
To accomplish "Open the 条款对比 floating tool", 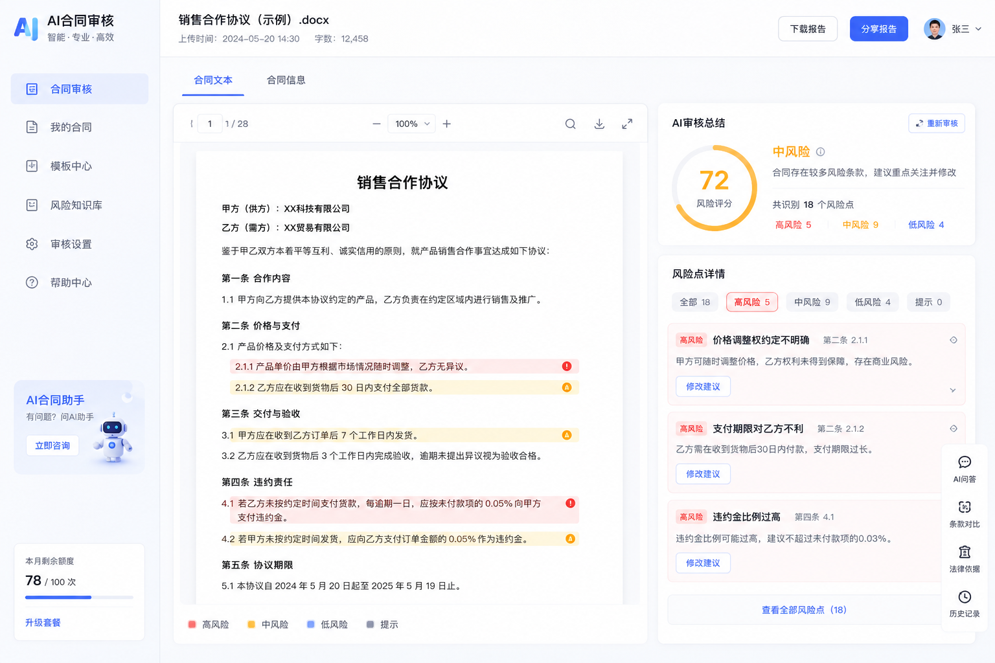I will (x=965, y=514).
